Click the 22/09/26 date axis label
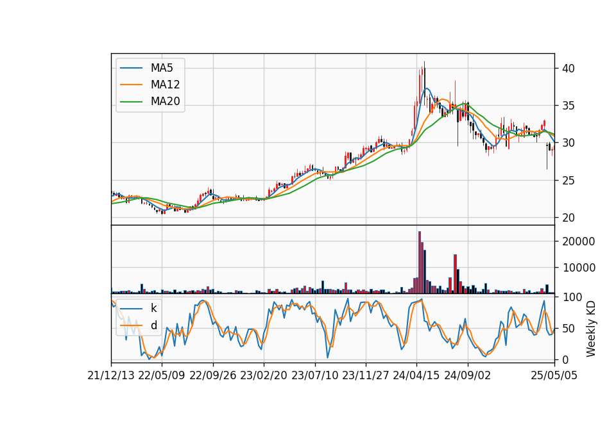The image size is (616, 442). 213,375
